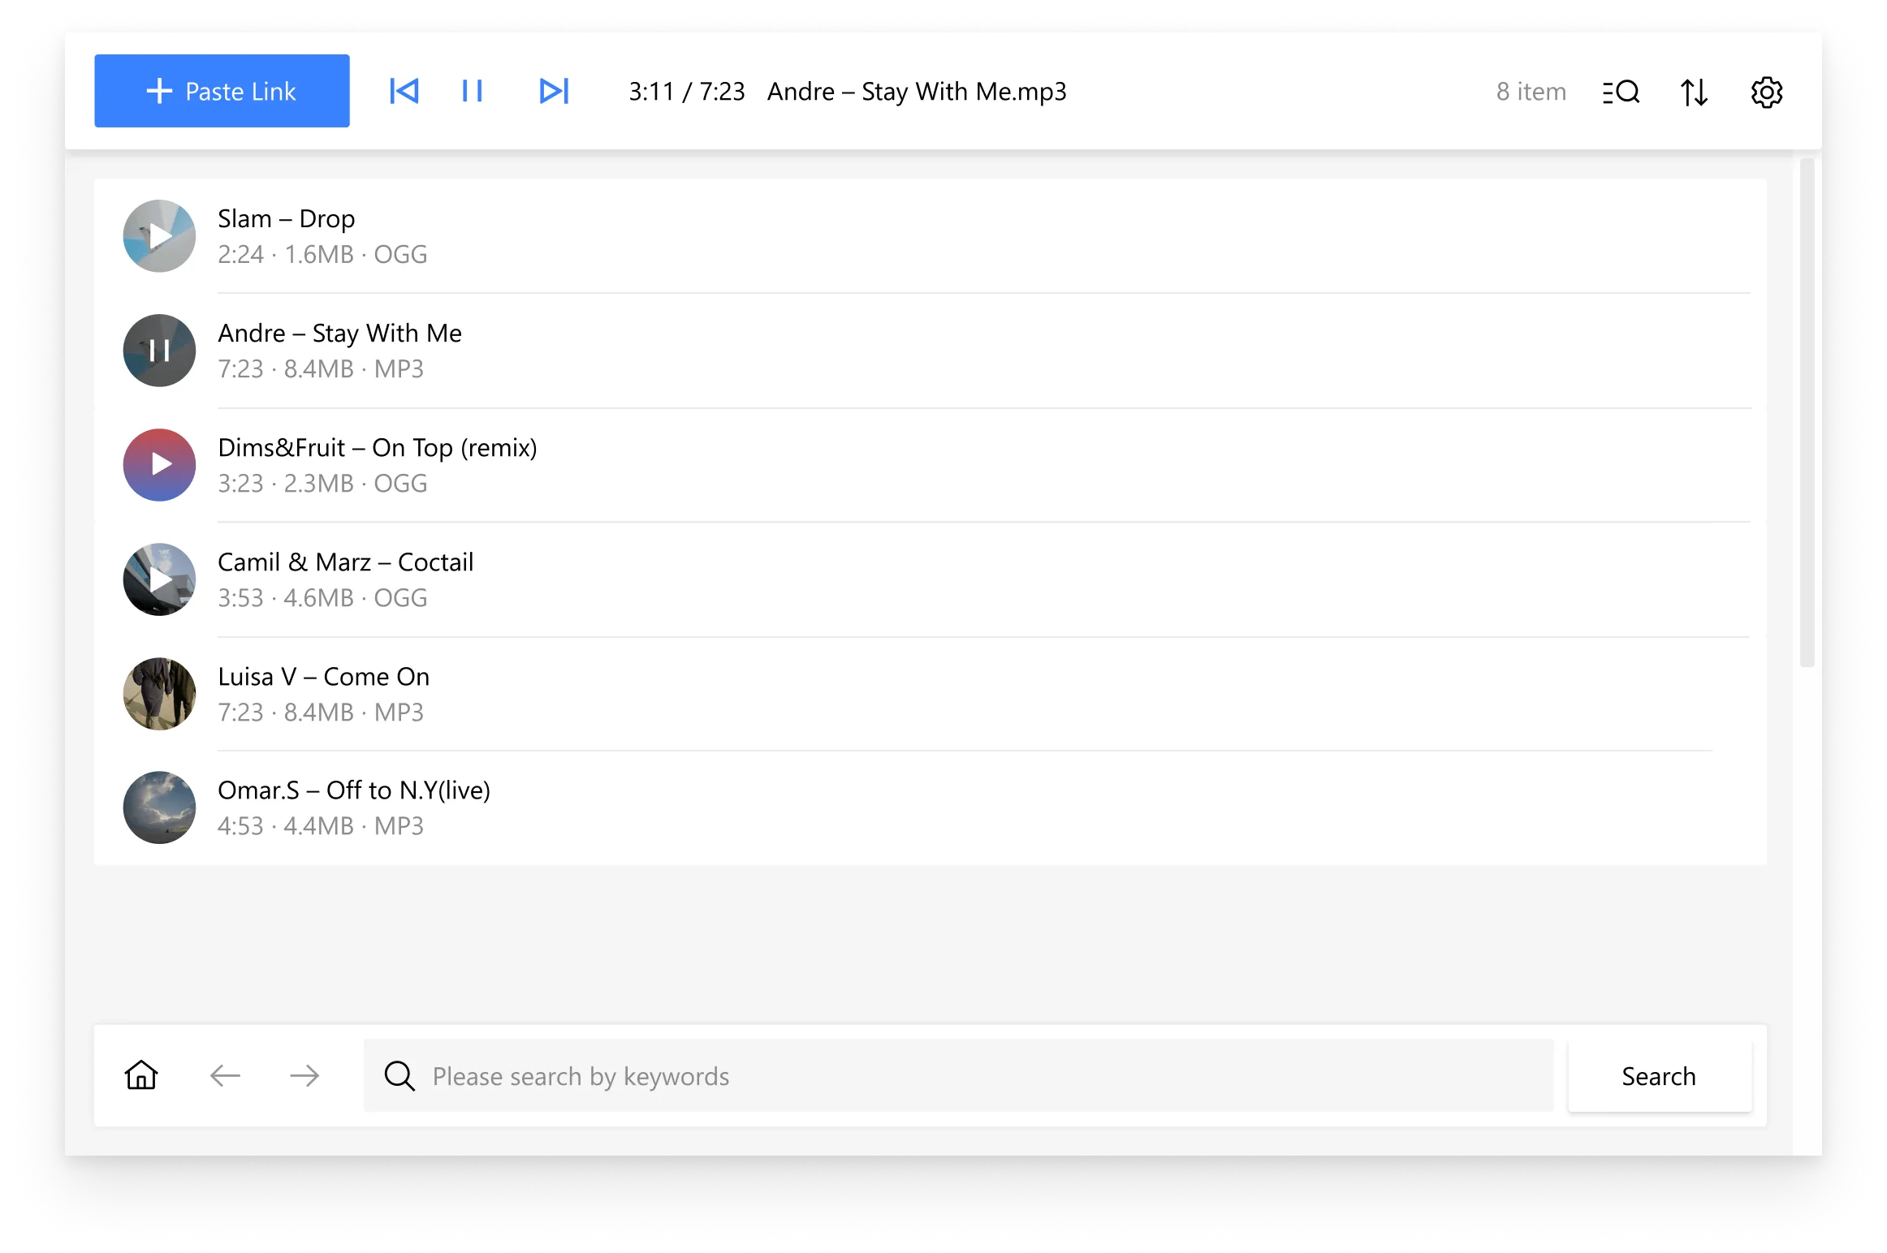
Task: Skip to the next track
Action: pyautogui.click(x=553, y=91)
